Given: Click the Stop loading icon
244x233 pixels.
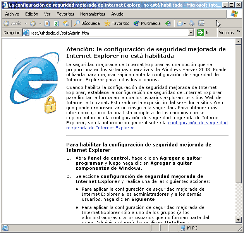Looking at the screenshot, I should pyautogui.click(x=47, y=24).
